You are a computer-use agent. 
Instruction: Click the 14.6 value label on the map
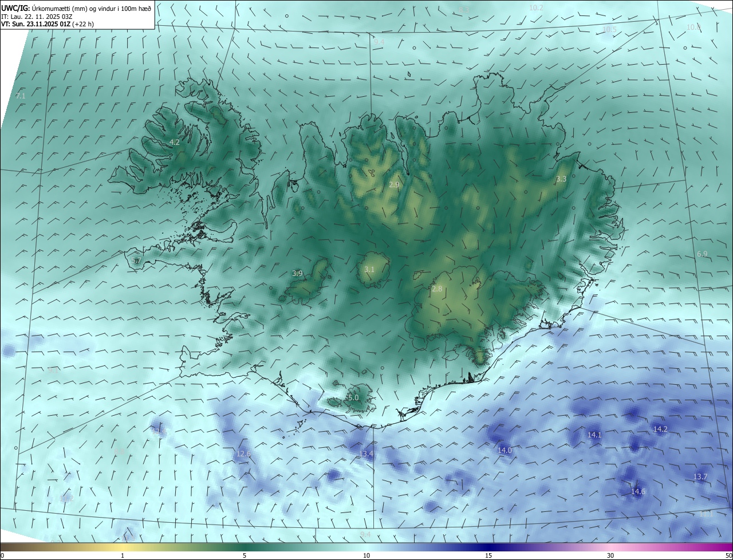(x=638, y=491)
